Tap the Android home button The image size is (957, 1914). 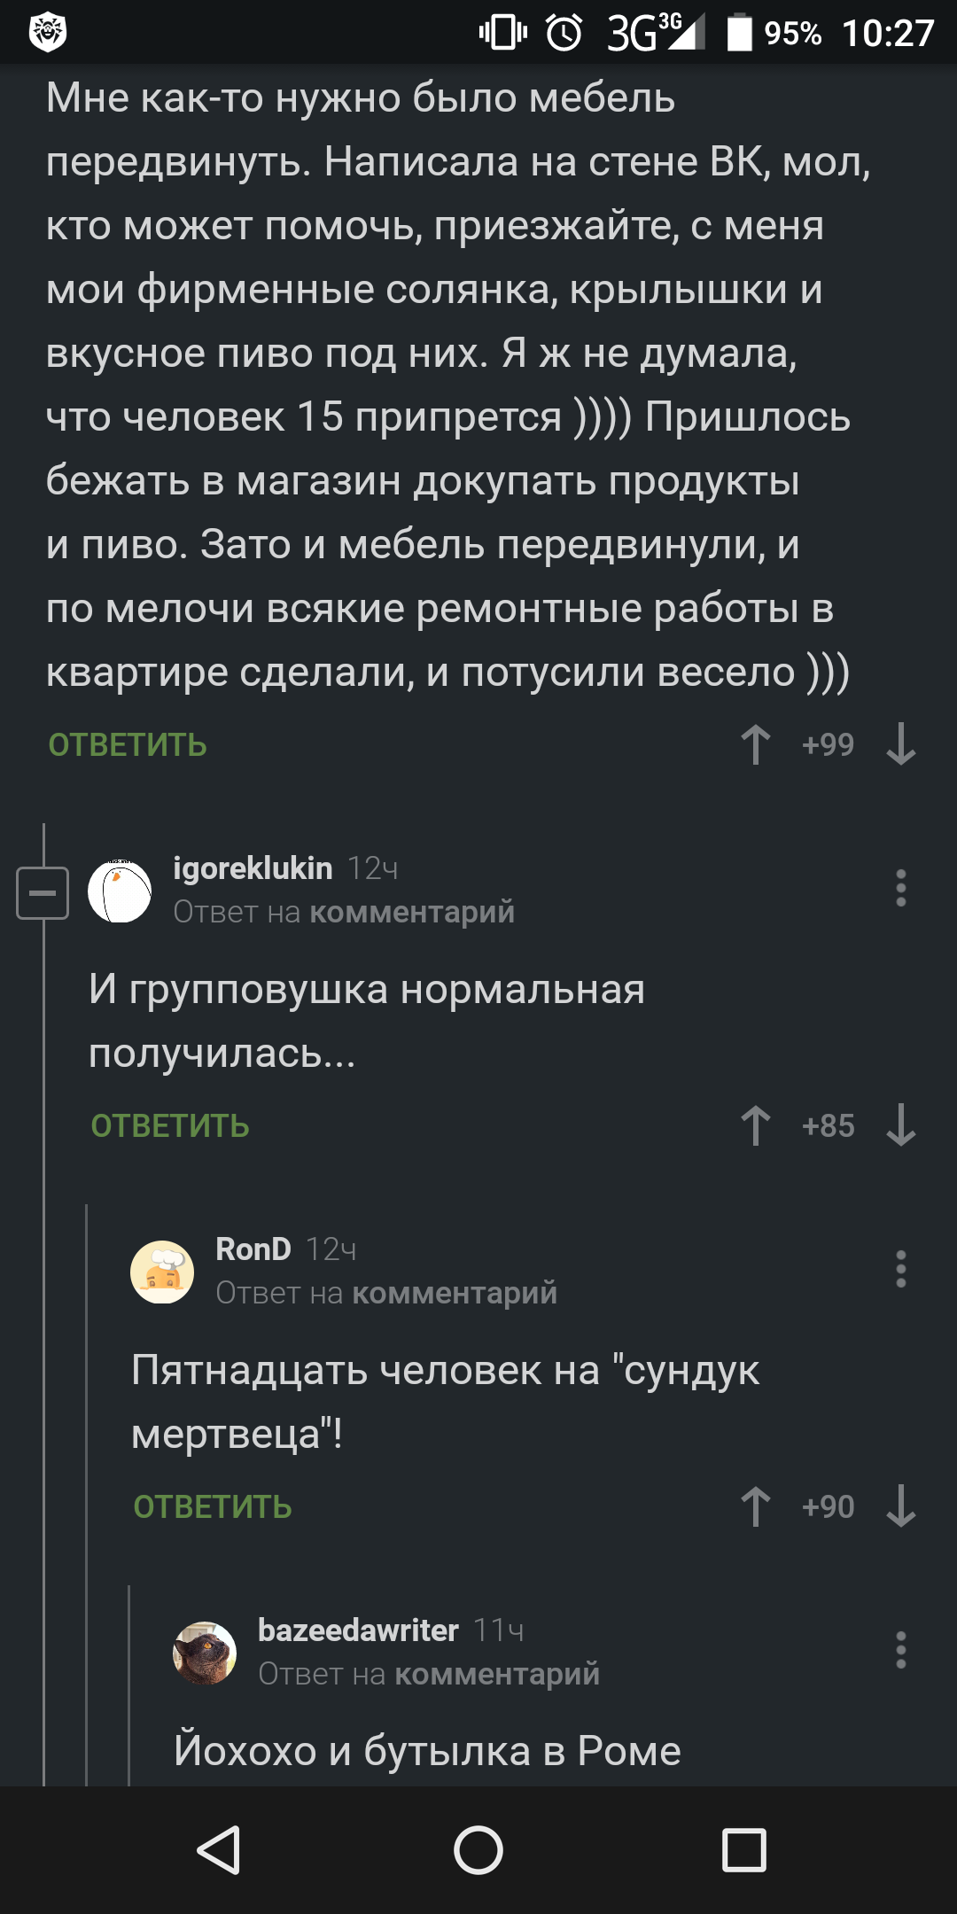click(x=478, y=1850)
